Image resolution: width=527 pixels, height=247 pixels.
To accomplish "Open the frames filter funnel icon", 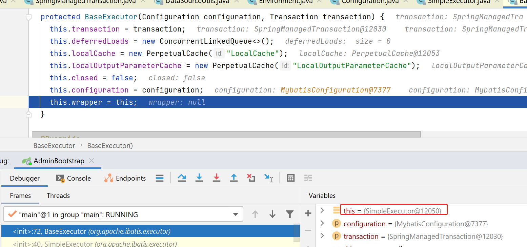I will point(289,214).
